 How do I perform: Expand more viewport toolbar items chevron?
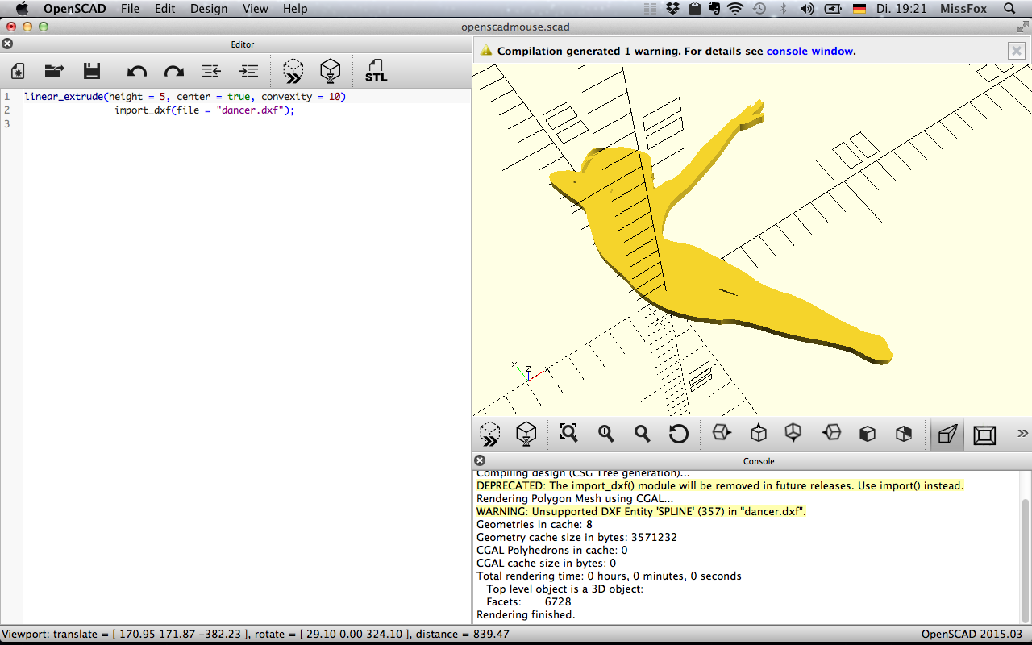[x=1022, y=434]
